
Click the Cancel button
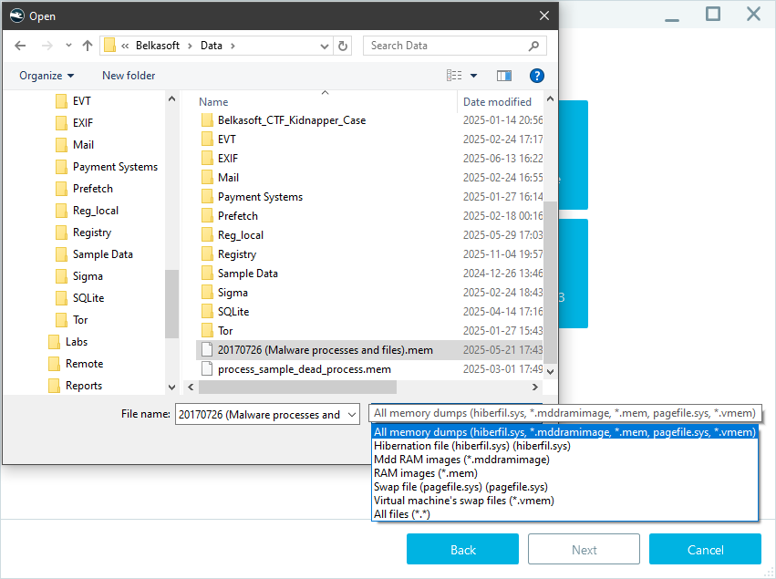click(704, 549)
